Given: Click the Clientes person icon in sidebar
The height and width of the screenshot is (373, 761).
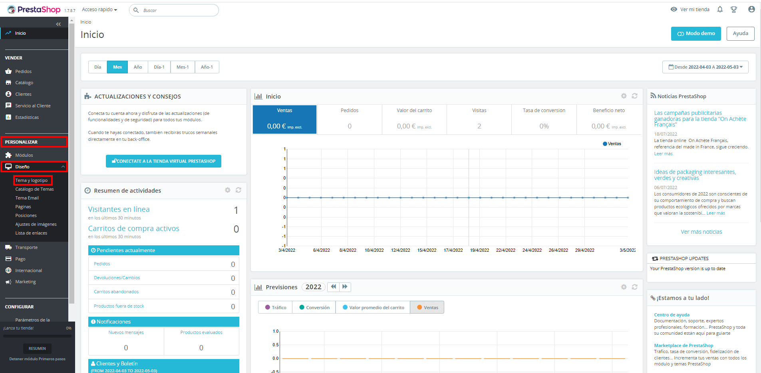Looking at the screenshot, I should pos(8,94).
